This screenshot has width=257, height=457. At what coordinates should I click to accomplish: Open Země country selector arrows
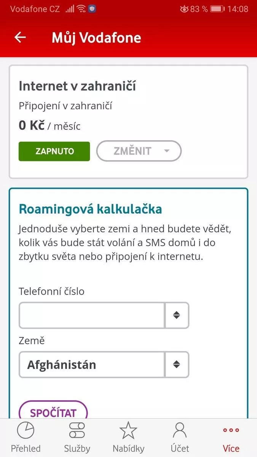click(x=176, y=365)
